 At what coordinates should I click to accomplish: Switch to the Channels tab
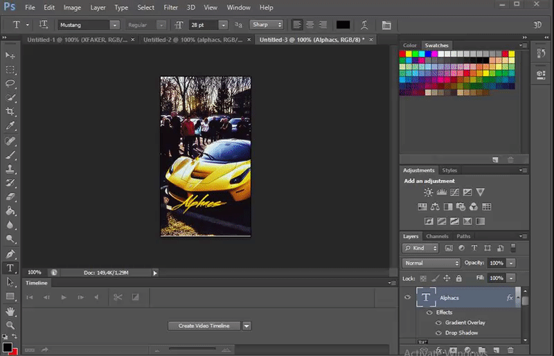(437, 236)
